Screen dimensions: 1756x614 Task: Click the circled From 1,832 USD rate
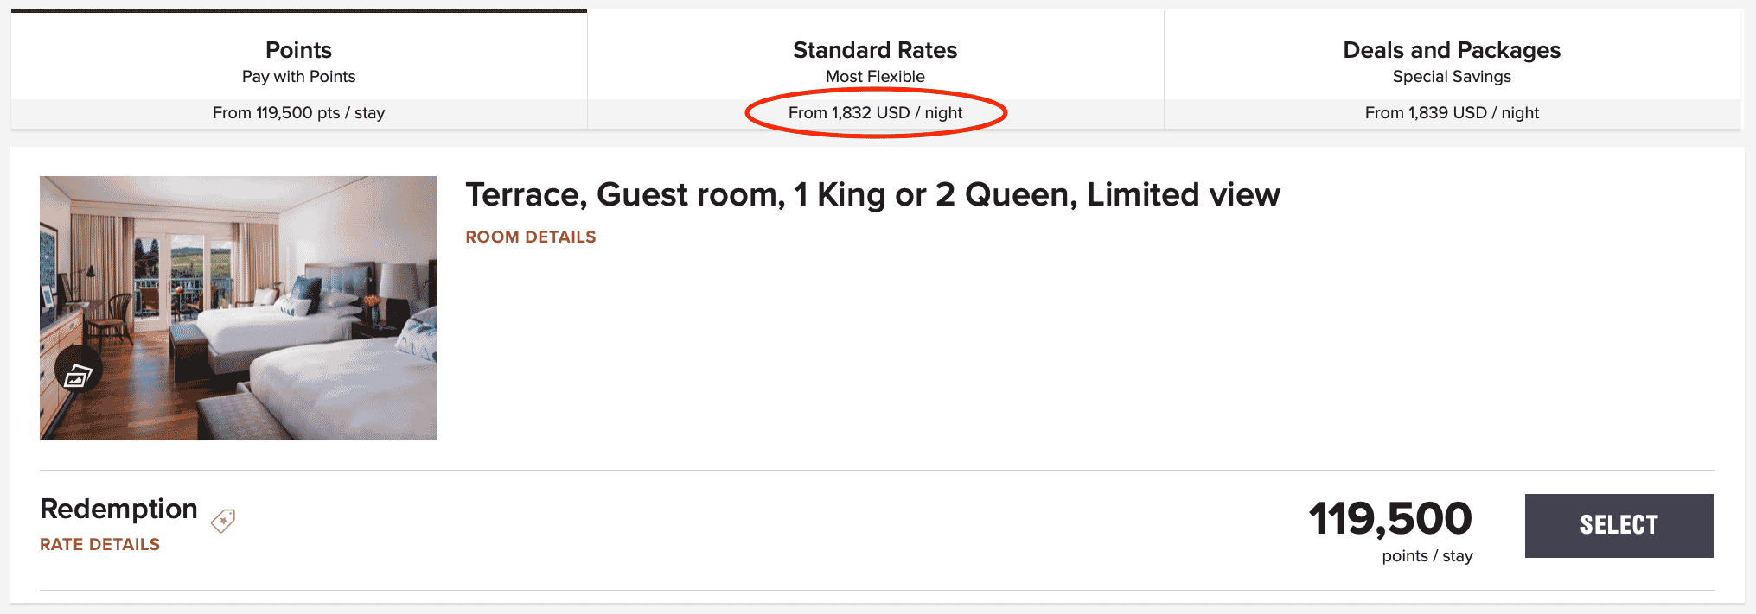point(875,113)
